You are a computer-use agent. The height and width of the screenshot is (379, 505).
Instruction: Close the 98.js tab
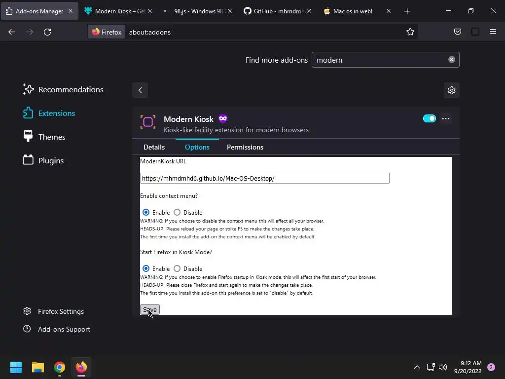230,11
